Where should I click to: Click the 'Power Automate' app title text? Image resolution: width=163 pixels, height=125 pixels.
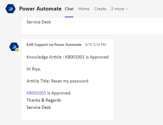[x=40, y=9]
